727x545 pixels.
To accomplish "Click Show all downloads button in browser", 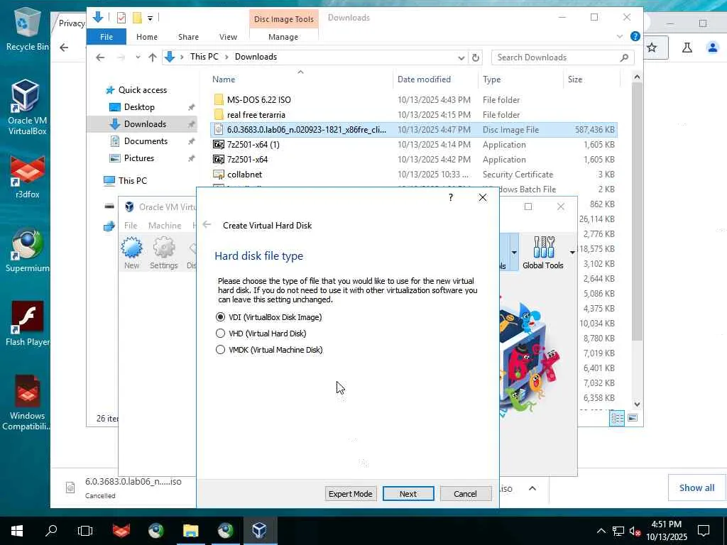I will pyautogui.click(x=696, y=488).
